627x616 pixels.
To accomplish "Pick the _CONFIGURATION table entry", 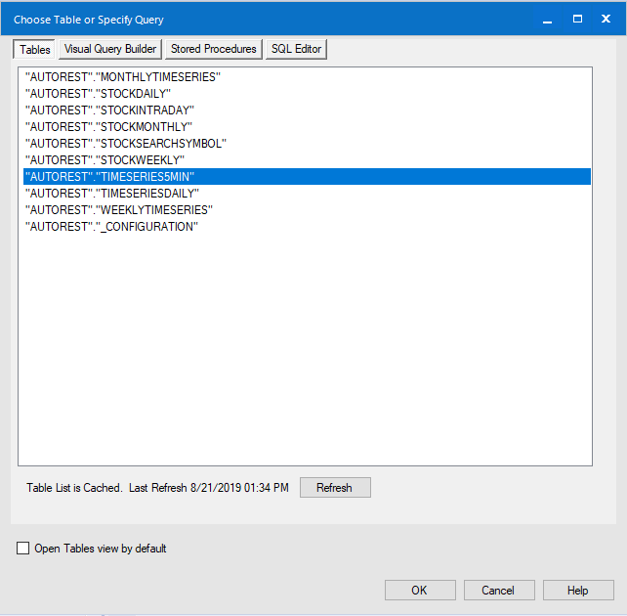I will click(x=111, y=227).
